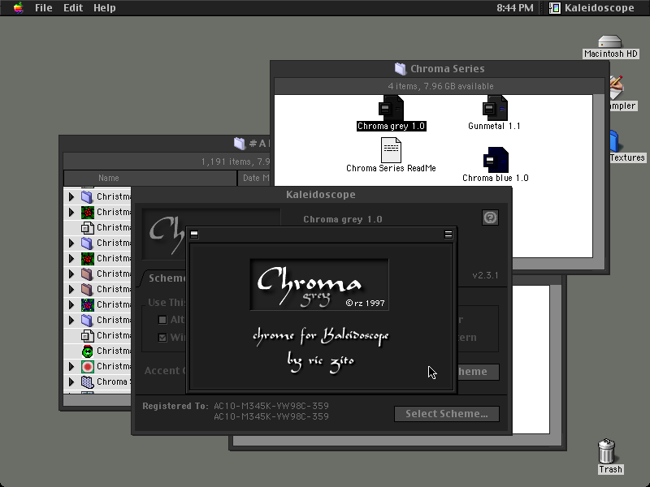Click the Kaleidoscope icon in the menu bar
The height and width of the screenshot is (487, 650).
(555, 8)
